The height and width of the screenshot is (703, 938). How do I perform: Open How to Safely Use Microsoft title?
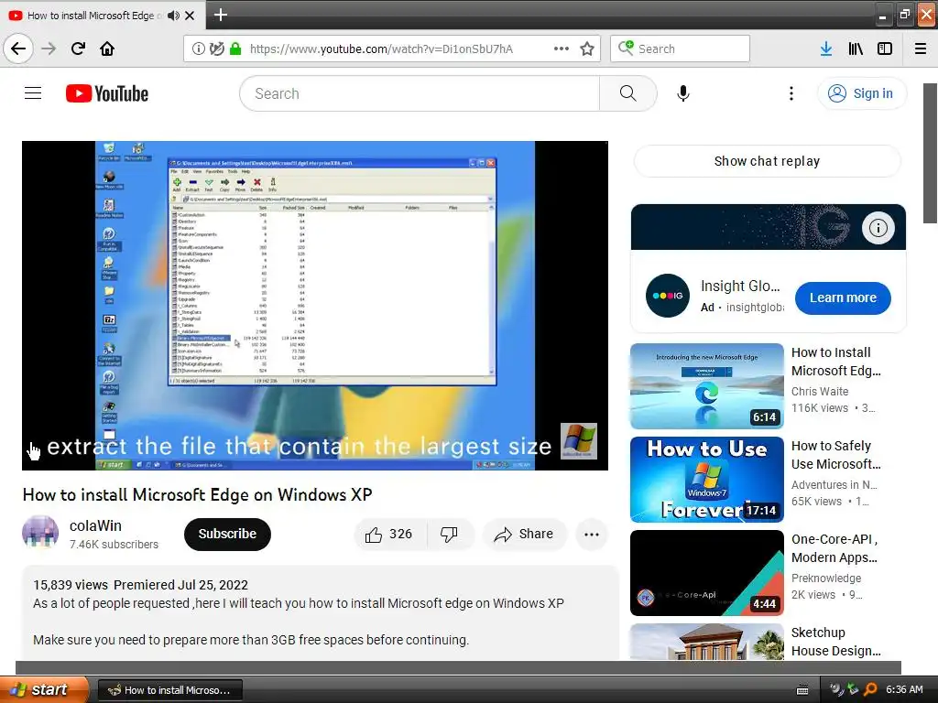(x=835, y=455)
